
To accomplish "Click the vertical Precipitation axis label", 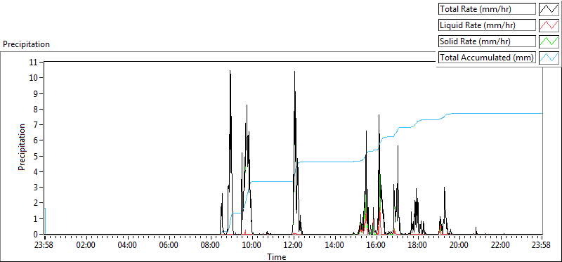I will coord(22,148).
